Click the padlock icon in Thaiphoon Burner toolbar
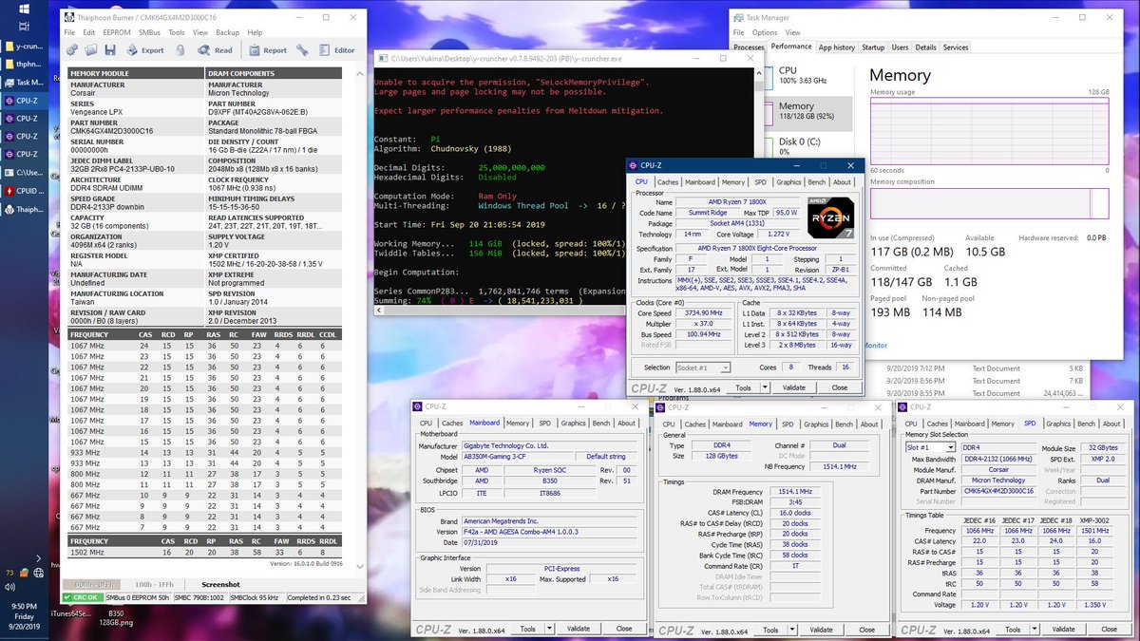This screenshot has height=641, width=1140. 180,50
